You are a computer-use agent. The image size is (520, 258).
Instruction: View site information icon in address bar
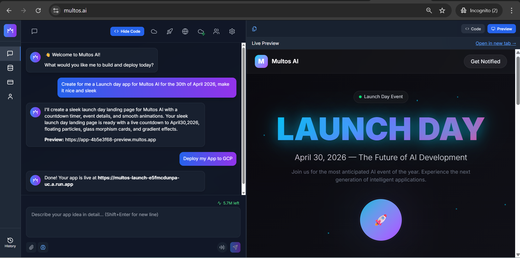(x=56, y=11)
